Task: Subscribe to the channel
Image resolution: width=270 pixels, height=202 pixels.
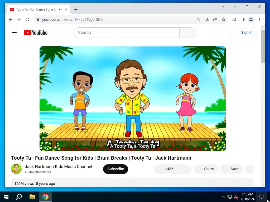Action: [115, 169]
